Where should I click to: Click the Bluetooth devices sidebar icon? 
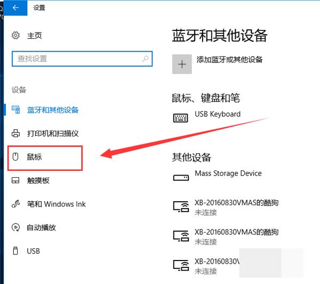pos(15,110)
